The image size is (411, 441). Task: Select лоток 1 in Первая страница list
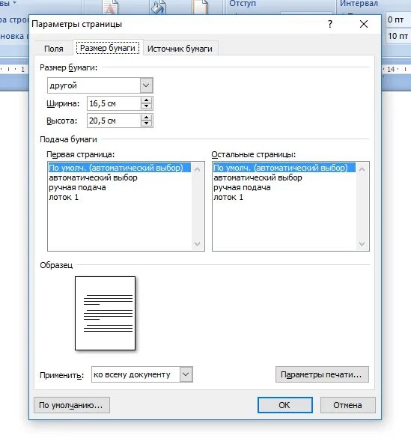(x=120, y=198)
